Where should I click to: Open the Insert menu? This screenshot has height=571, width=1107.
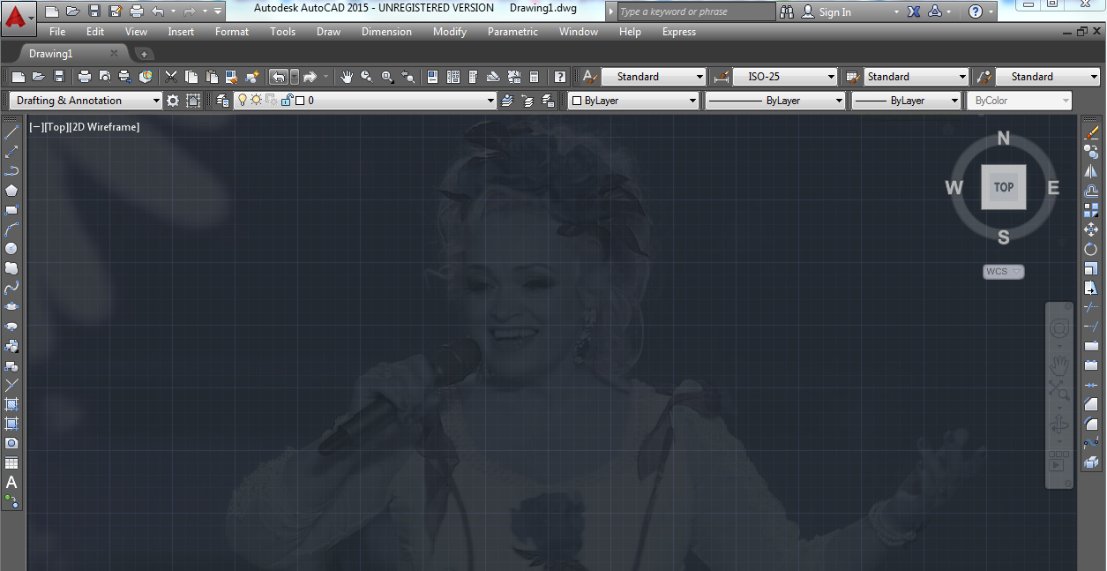181,32
